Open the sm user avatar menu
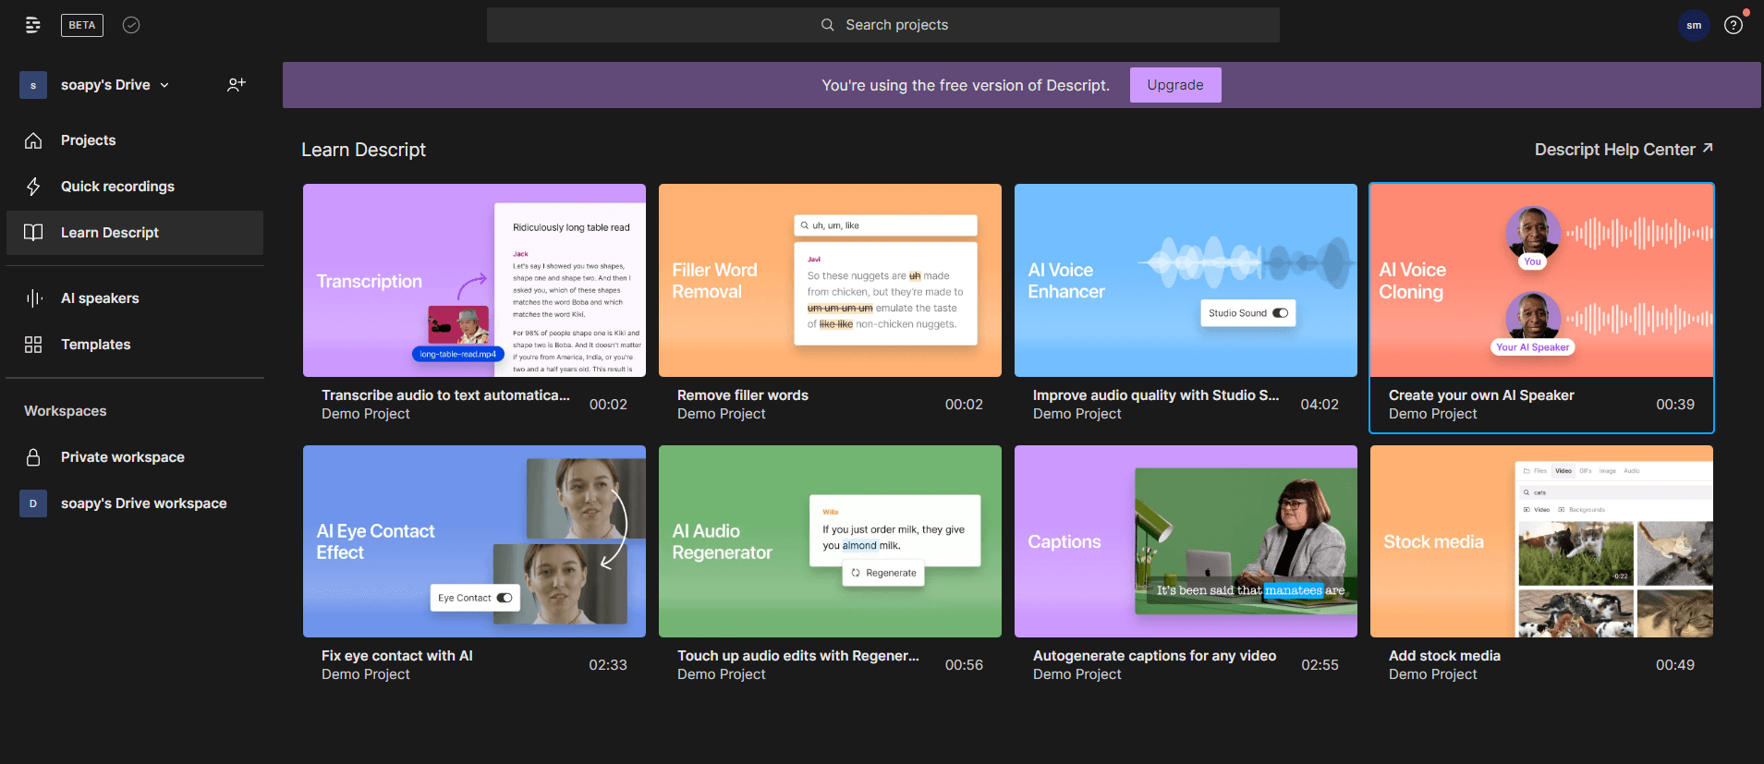Screen dimensions: 1764x764 [x=1694, y=25]
